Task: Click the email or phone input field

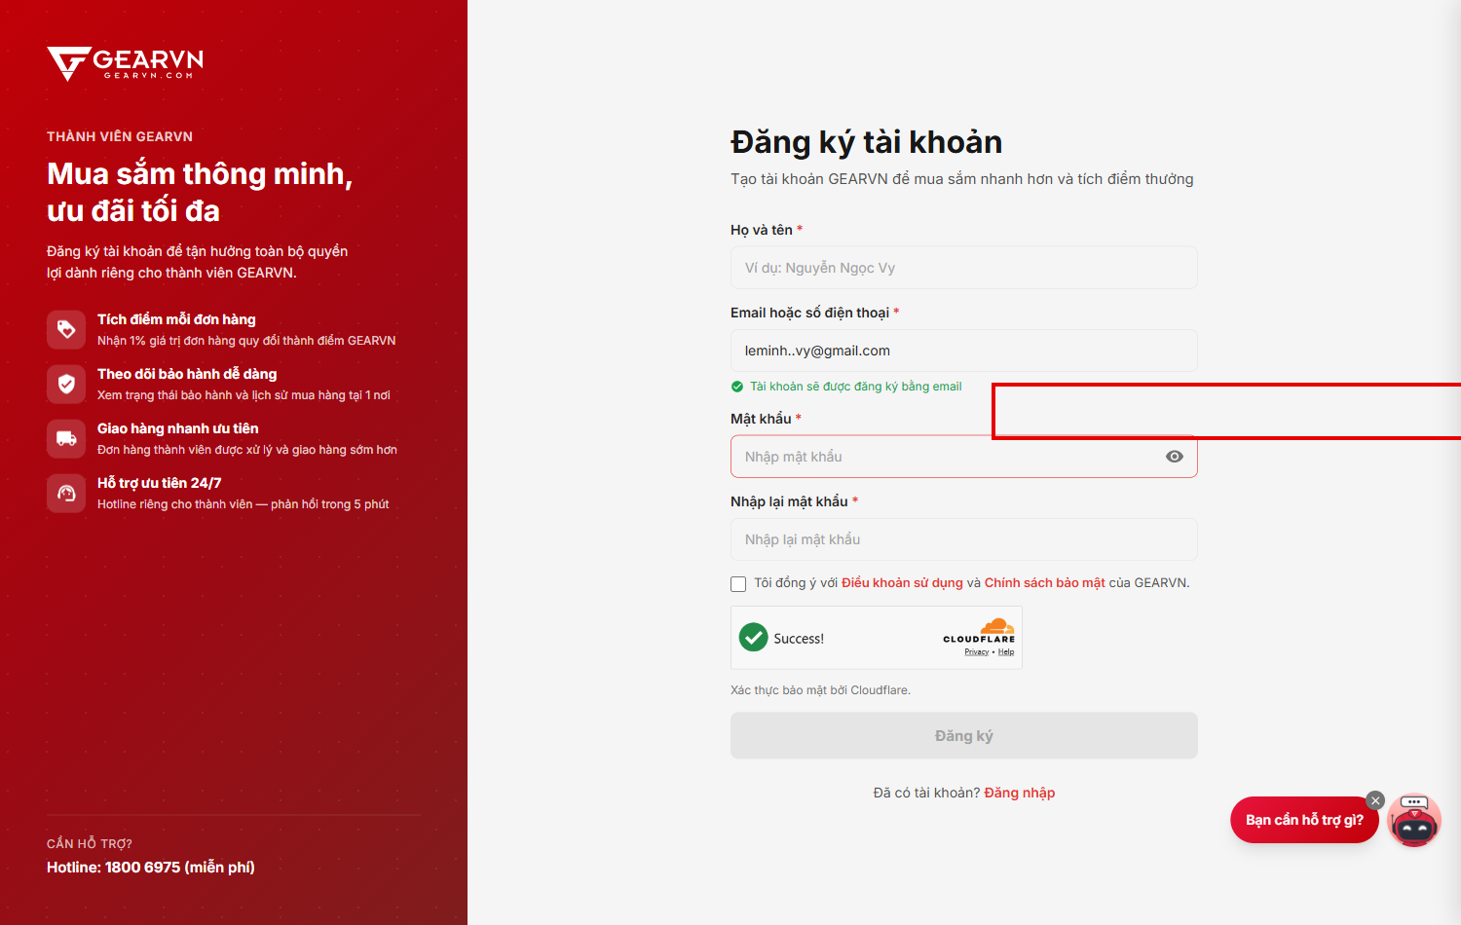Action: click(964, 351)
